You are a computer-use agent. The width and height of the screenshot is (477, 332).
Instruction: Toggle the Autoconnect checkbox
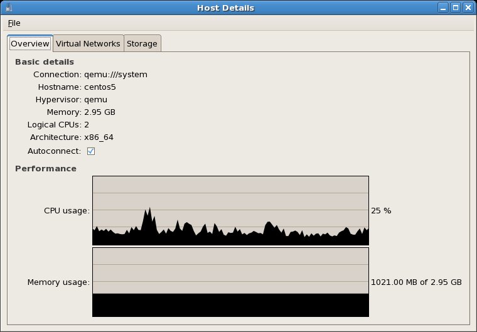click(90, 151)
